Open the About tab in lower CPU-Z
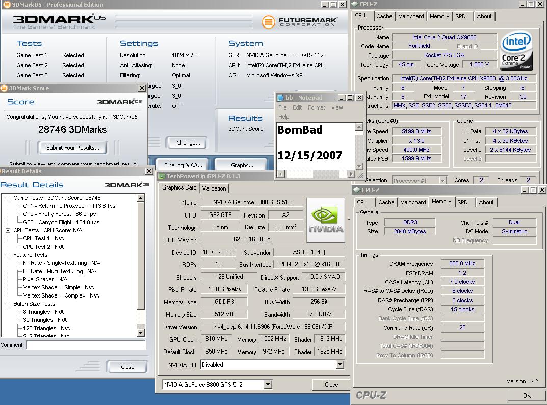 point(486,202)
